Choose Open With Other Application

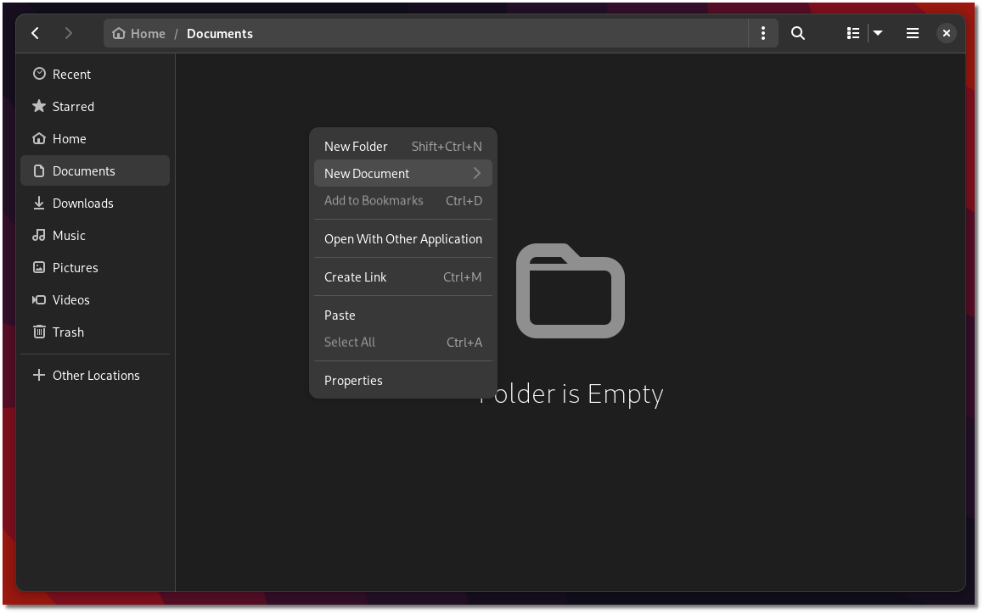tap(402, 238)
